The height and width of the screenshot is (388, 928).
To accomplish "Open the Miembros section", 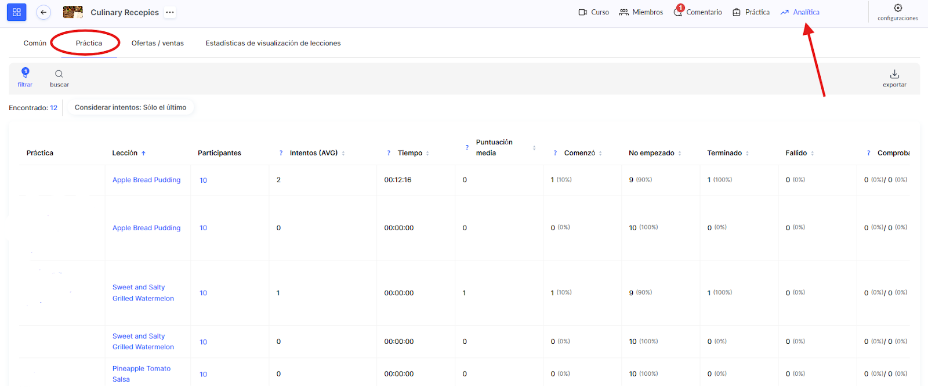I will [x=641, y=12].
